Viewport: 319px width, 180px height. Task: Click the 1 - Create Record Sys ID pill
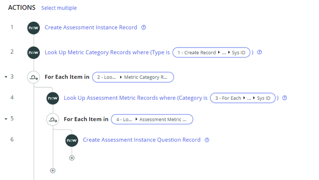[211, 52]
